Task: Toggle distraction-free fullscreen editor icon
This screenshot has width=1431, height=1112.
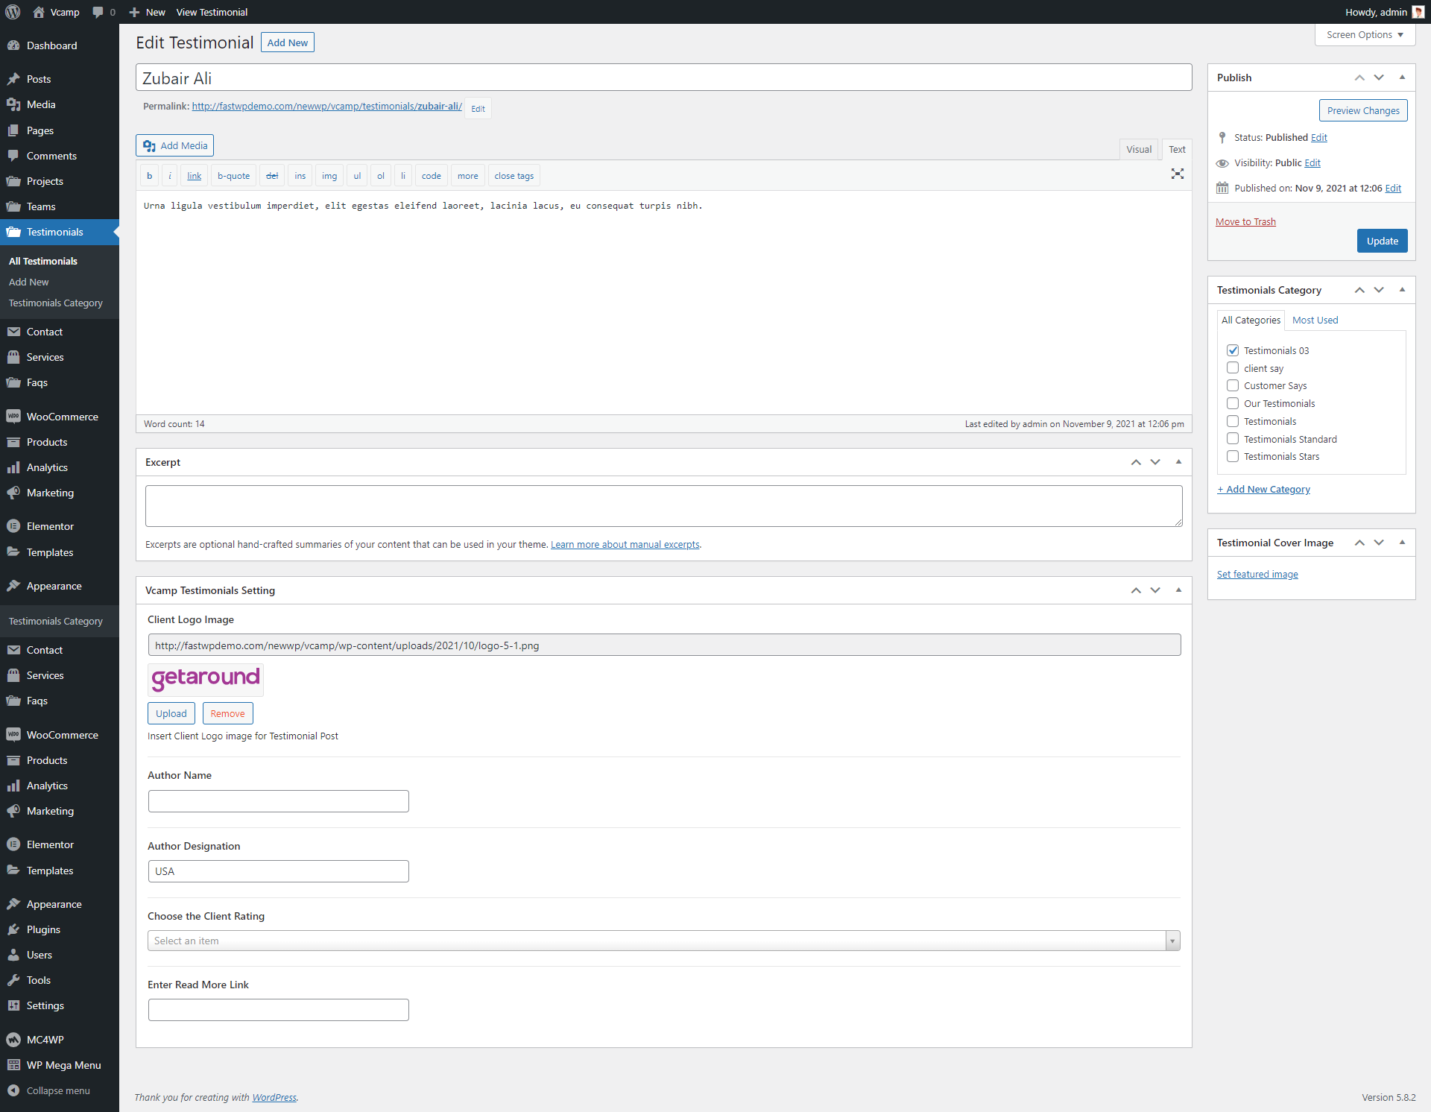Action: pyautogui.click(x=1177, y=174)
